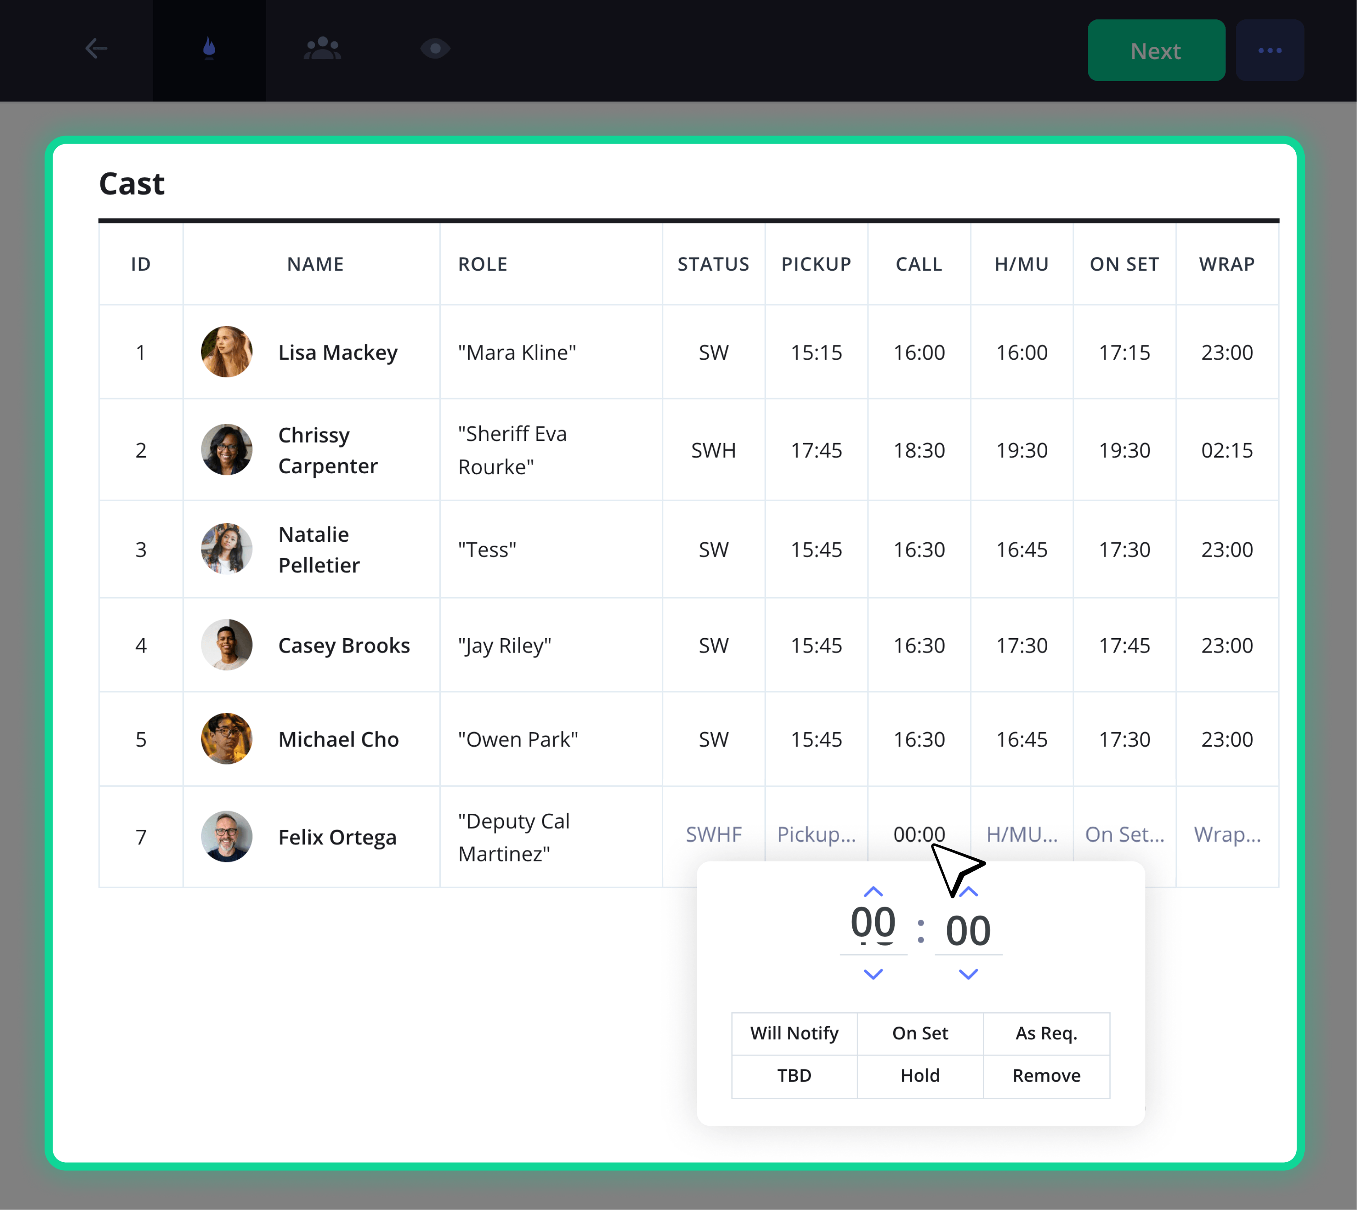Click Chrissy Carpenter's SWH status
1357x1210 pixels.
[714, 450]
